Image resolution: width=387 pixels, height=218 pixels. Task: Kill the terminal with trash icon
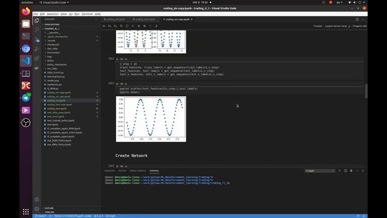(351, 171)
